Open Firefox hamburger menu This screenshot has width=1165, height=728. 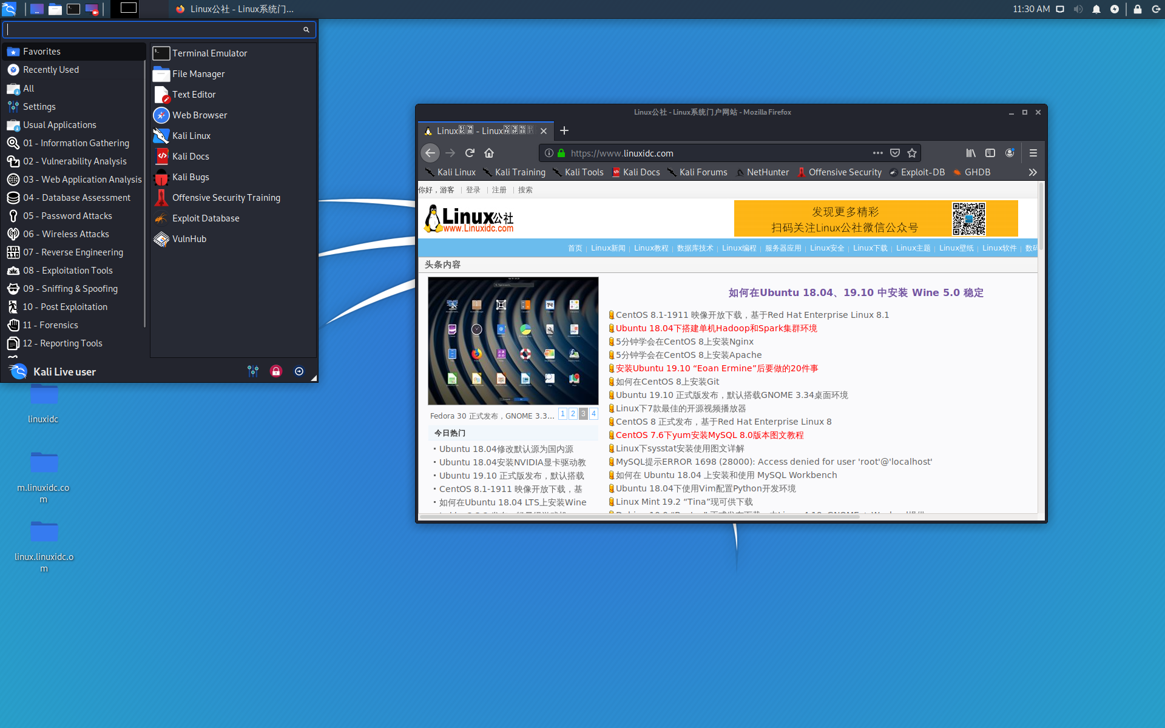[1033, 153]
